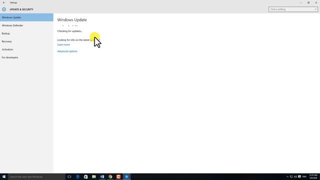Click the taskbar Search the web and Windows box
The height and width of the screenshot is (180, 320).
36,176
